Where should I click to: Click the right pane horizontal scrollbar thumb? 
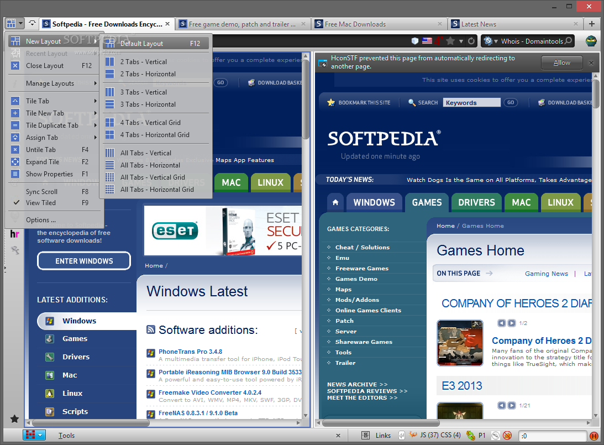tap(380, 423)
